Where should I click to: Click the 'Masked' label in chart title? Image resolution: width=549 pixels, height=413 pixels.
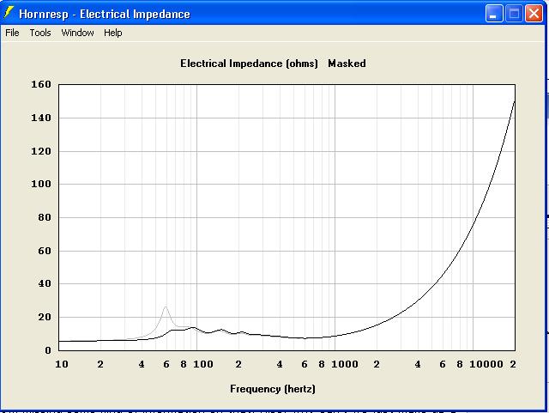[x=347, y=64]
